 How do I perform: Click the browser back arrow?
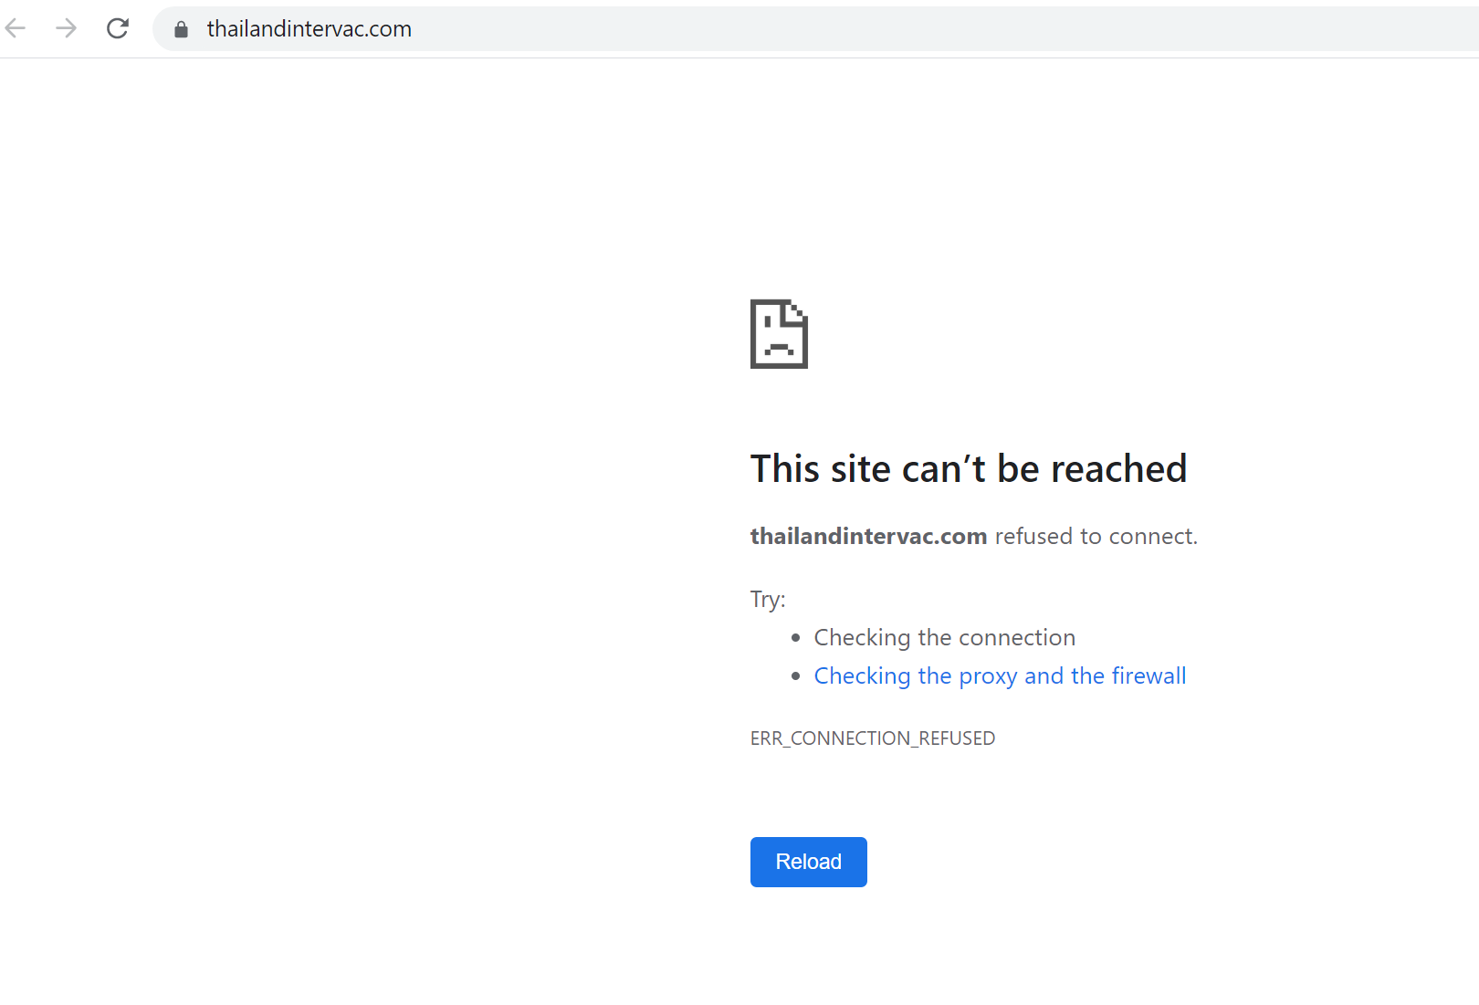pos(16,28)
